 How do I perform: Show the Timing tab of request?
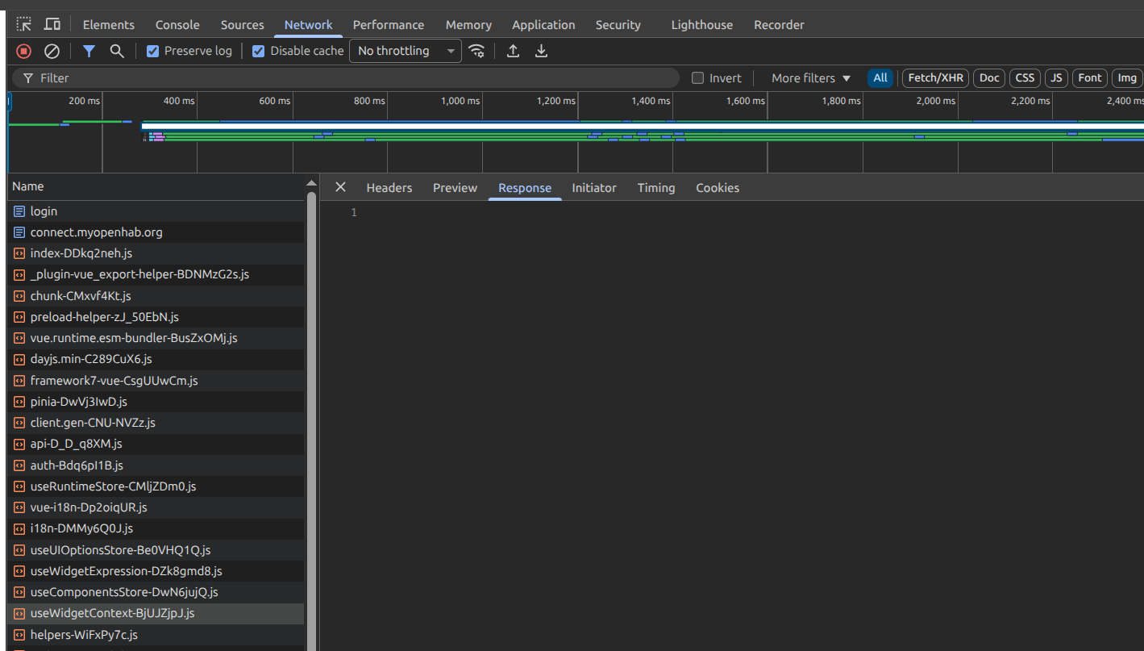click(x=656, y=188)
